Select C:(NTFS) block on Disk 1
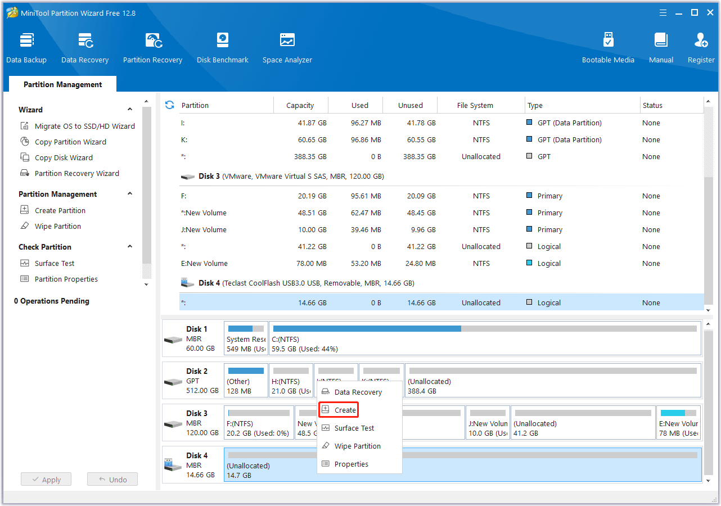This screenshot has width=721, height=506. [x=485, y=339]
